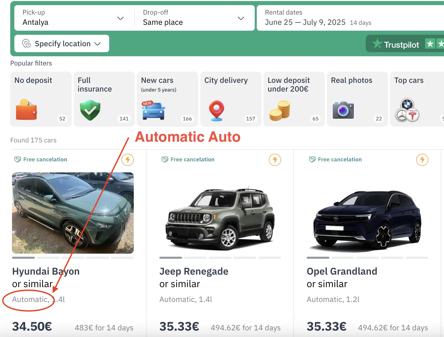Image resolution: width=444 pixels, height=337 pixels.
Task: Click the 34.50€ price on Hyundai Bayon
Action: (x=31, y=326)
